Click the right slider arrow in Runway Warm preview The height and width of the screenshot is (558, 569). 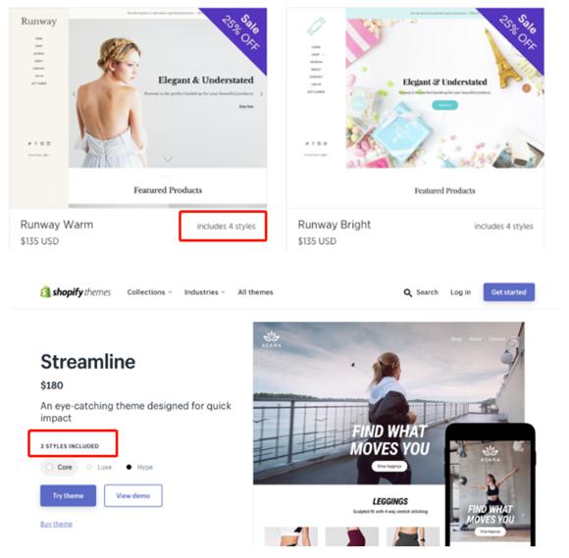click(261, 94)
